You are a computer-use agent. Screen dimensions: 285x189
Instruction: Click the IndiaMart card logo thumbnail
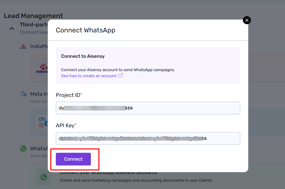[x=42, y=68]
